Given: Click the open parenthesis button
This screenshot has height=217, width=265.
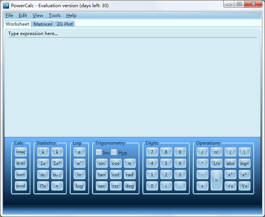Looking at the screenshot, I should click(x=230, y=152).
